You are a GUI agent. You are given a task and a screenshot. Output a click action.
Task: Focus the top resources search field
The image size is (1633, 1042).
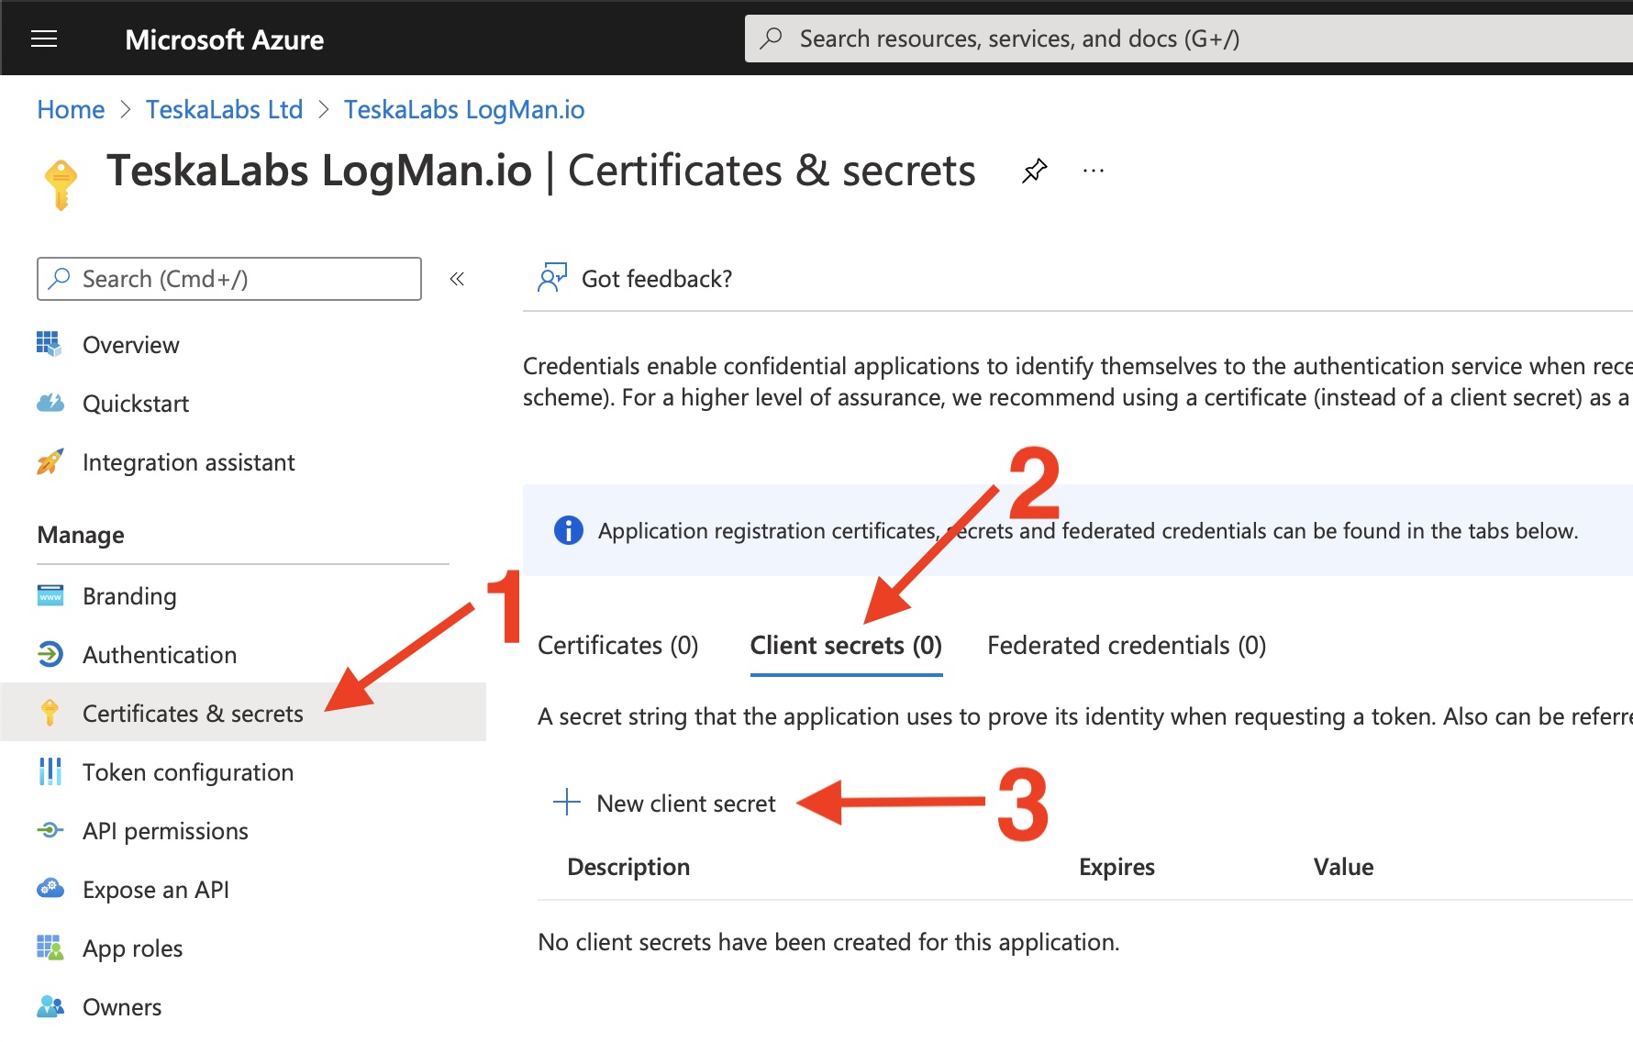(1189, 39)
